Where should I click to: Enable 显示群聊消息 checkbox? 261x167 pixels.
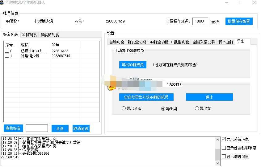tap(224, 157)
